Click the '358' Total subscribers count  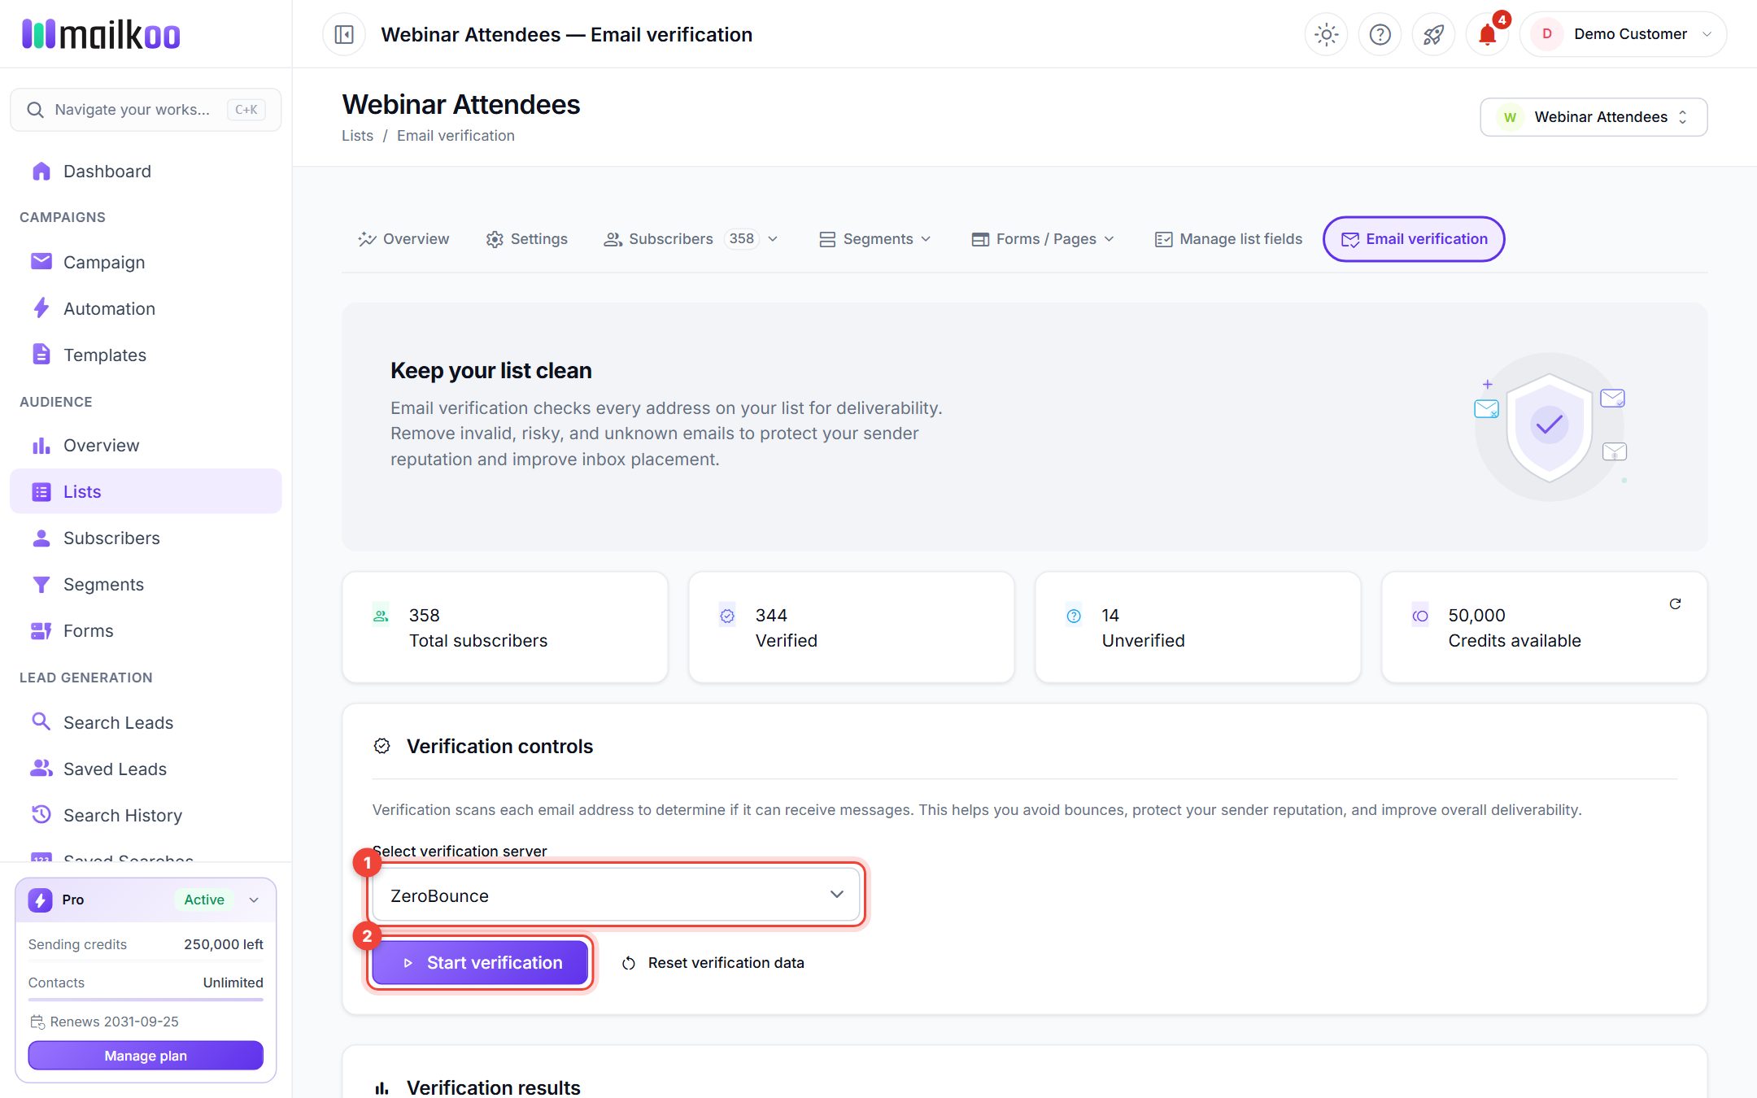pyautogui.click(x=424, y=616)
